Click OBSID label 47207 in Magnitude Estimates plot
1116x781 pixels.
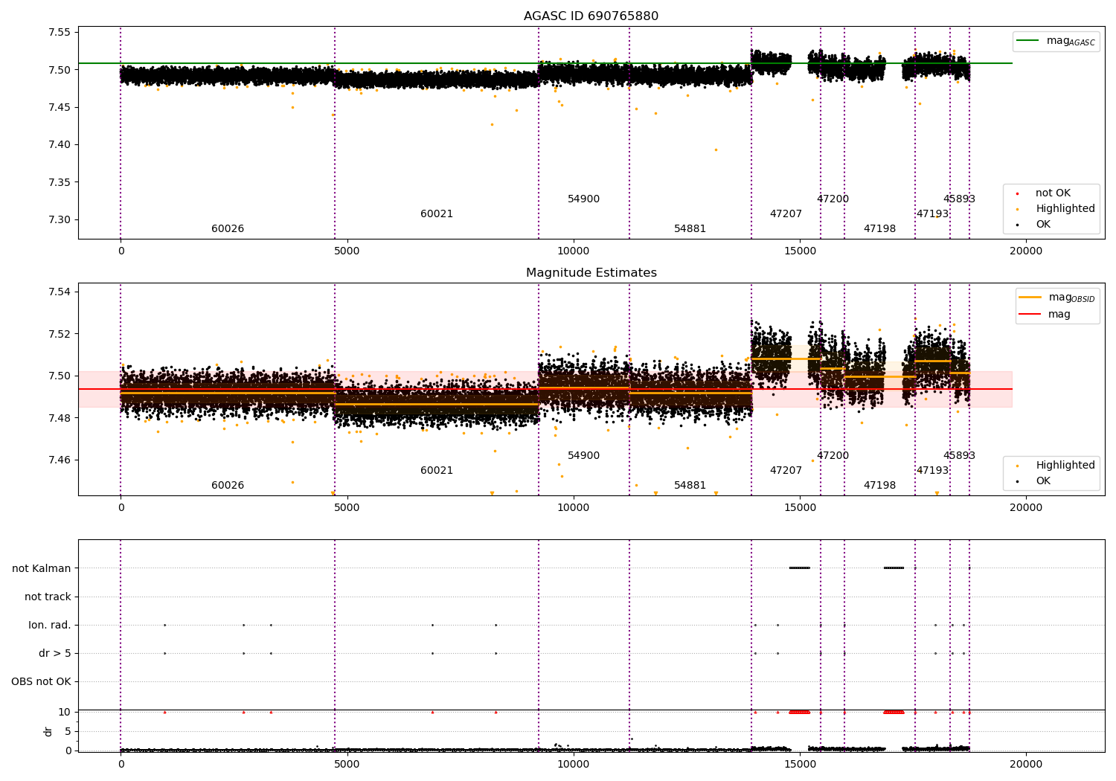(786, 471)
